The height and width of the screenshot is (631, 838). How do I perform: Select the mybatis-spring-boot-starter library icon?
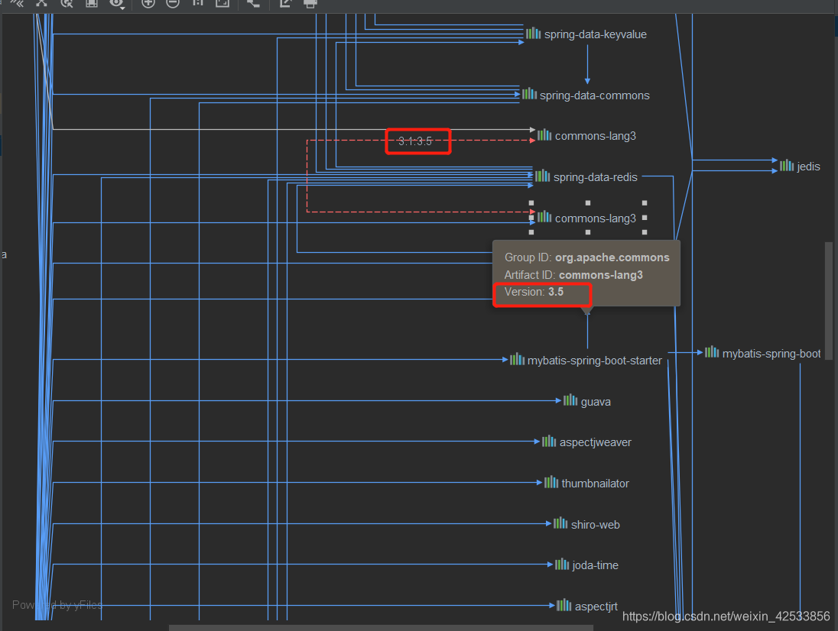517,359
